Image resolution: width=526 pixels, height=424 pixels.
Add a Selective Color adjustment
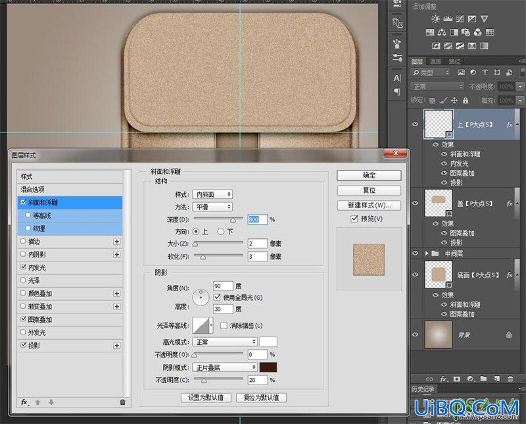pos(472,45)
